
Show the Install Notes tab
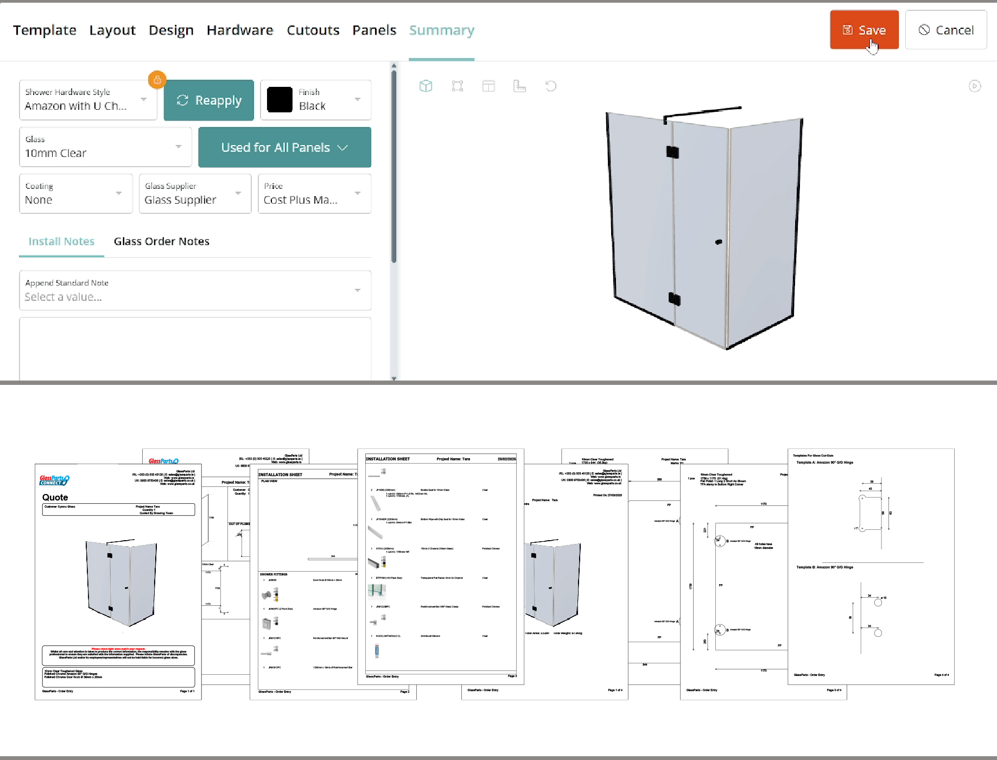61,242
